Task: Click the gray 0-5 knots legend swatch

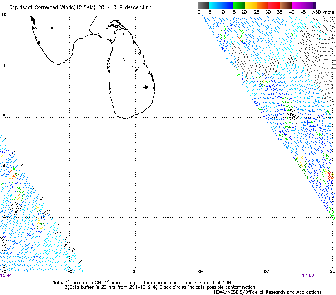Action: click(x=203, y=5)
